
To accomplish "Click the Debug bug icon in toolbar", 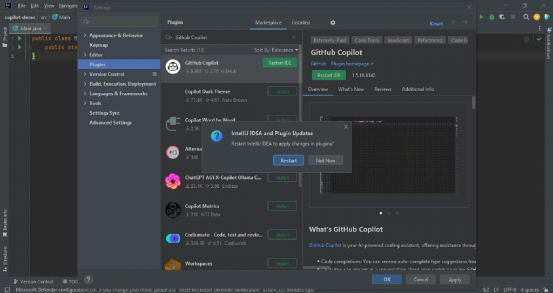I will tap(491, 17).
